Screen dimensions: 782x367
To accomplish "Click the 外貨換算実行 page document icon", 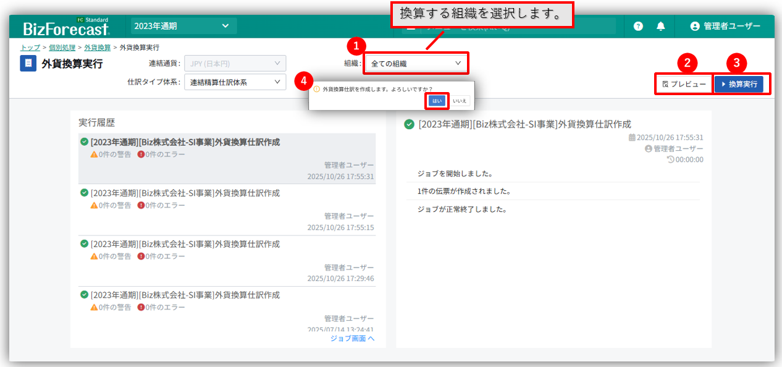I will click(28, 64).
